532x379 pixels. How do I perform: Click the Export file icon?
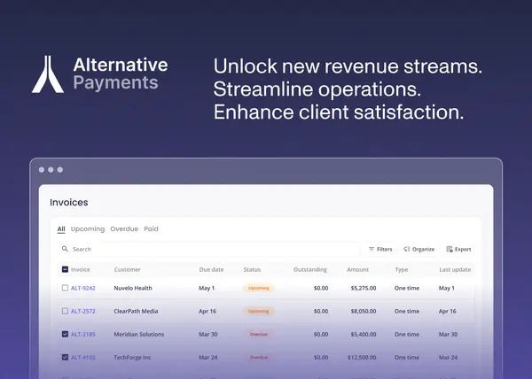(450, 249)
